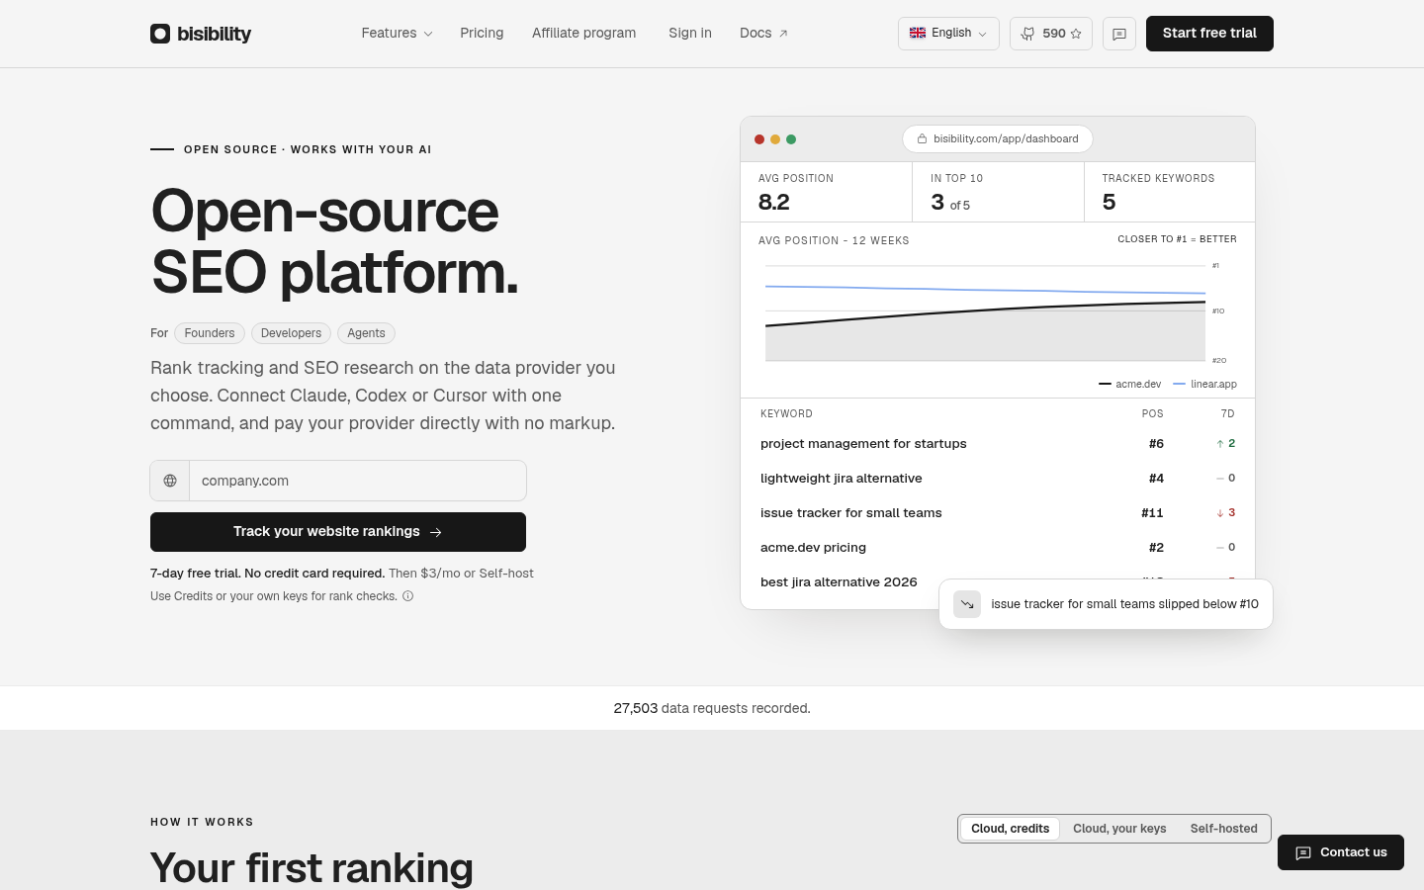Click the GitHub 590 stars button
The height and width of the screenshot is (890, 1424).
coord(1051,33)
